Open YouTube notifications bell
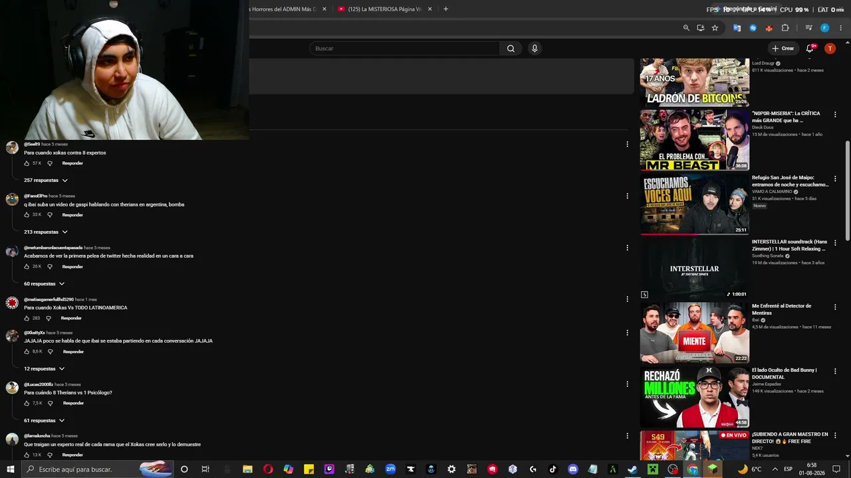The image size is (851, 478). click(x=810, y=48)
